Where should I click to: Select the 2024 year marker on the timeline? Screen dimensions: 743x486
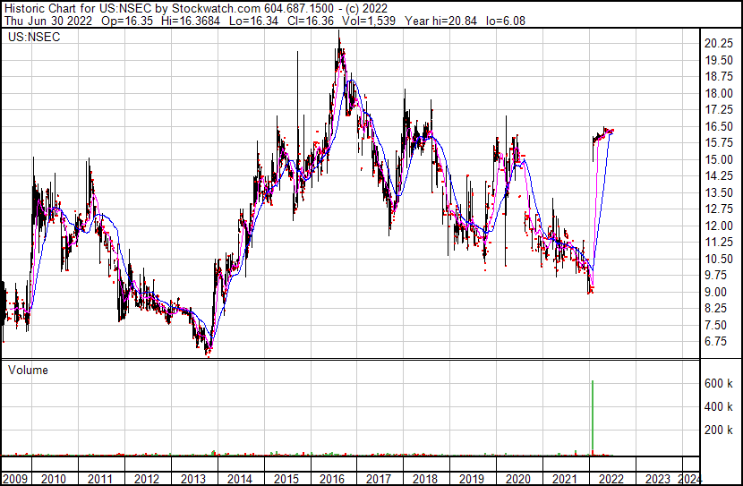point(689,478)
